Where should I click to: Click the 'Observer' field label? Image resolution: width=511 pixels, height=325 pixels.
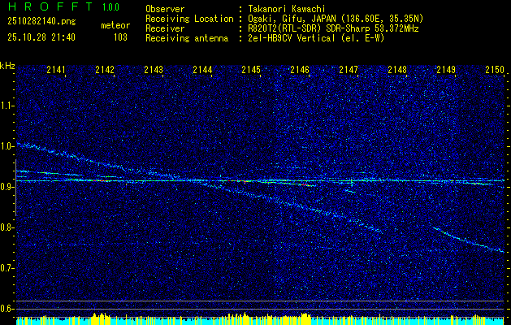click(165, 9)
